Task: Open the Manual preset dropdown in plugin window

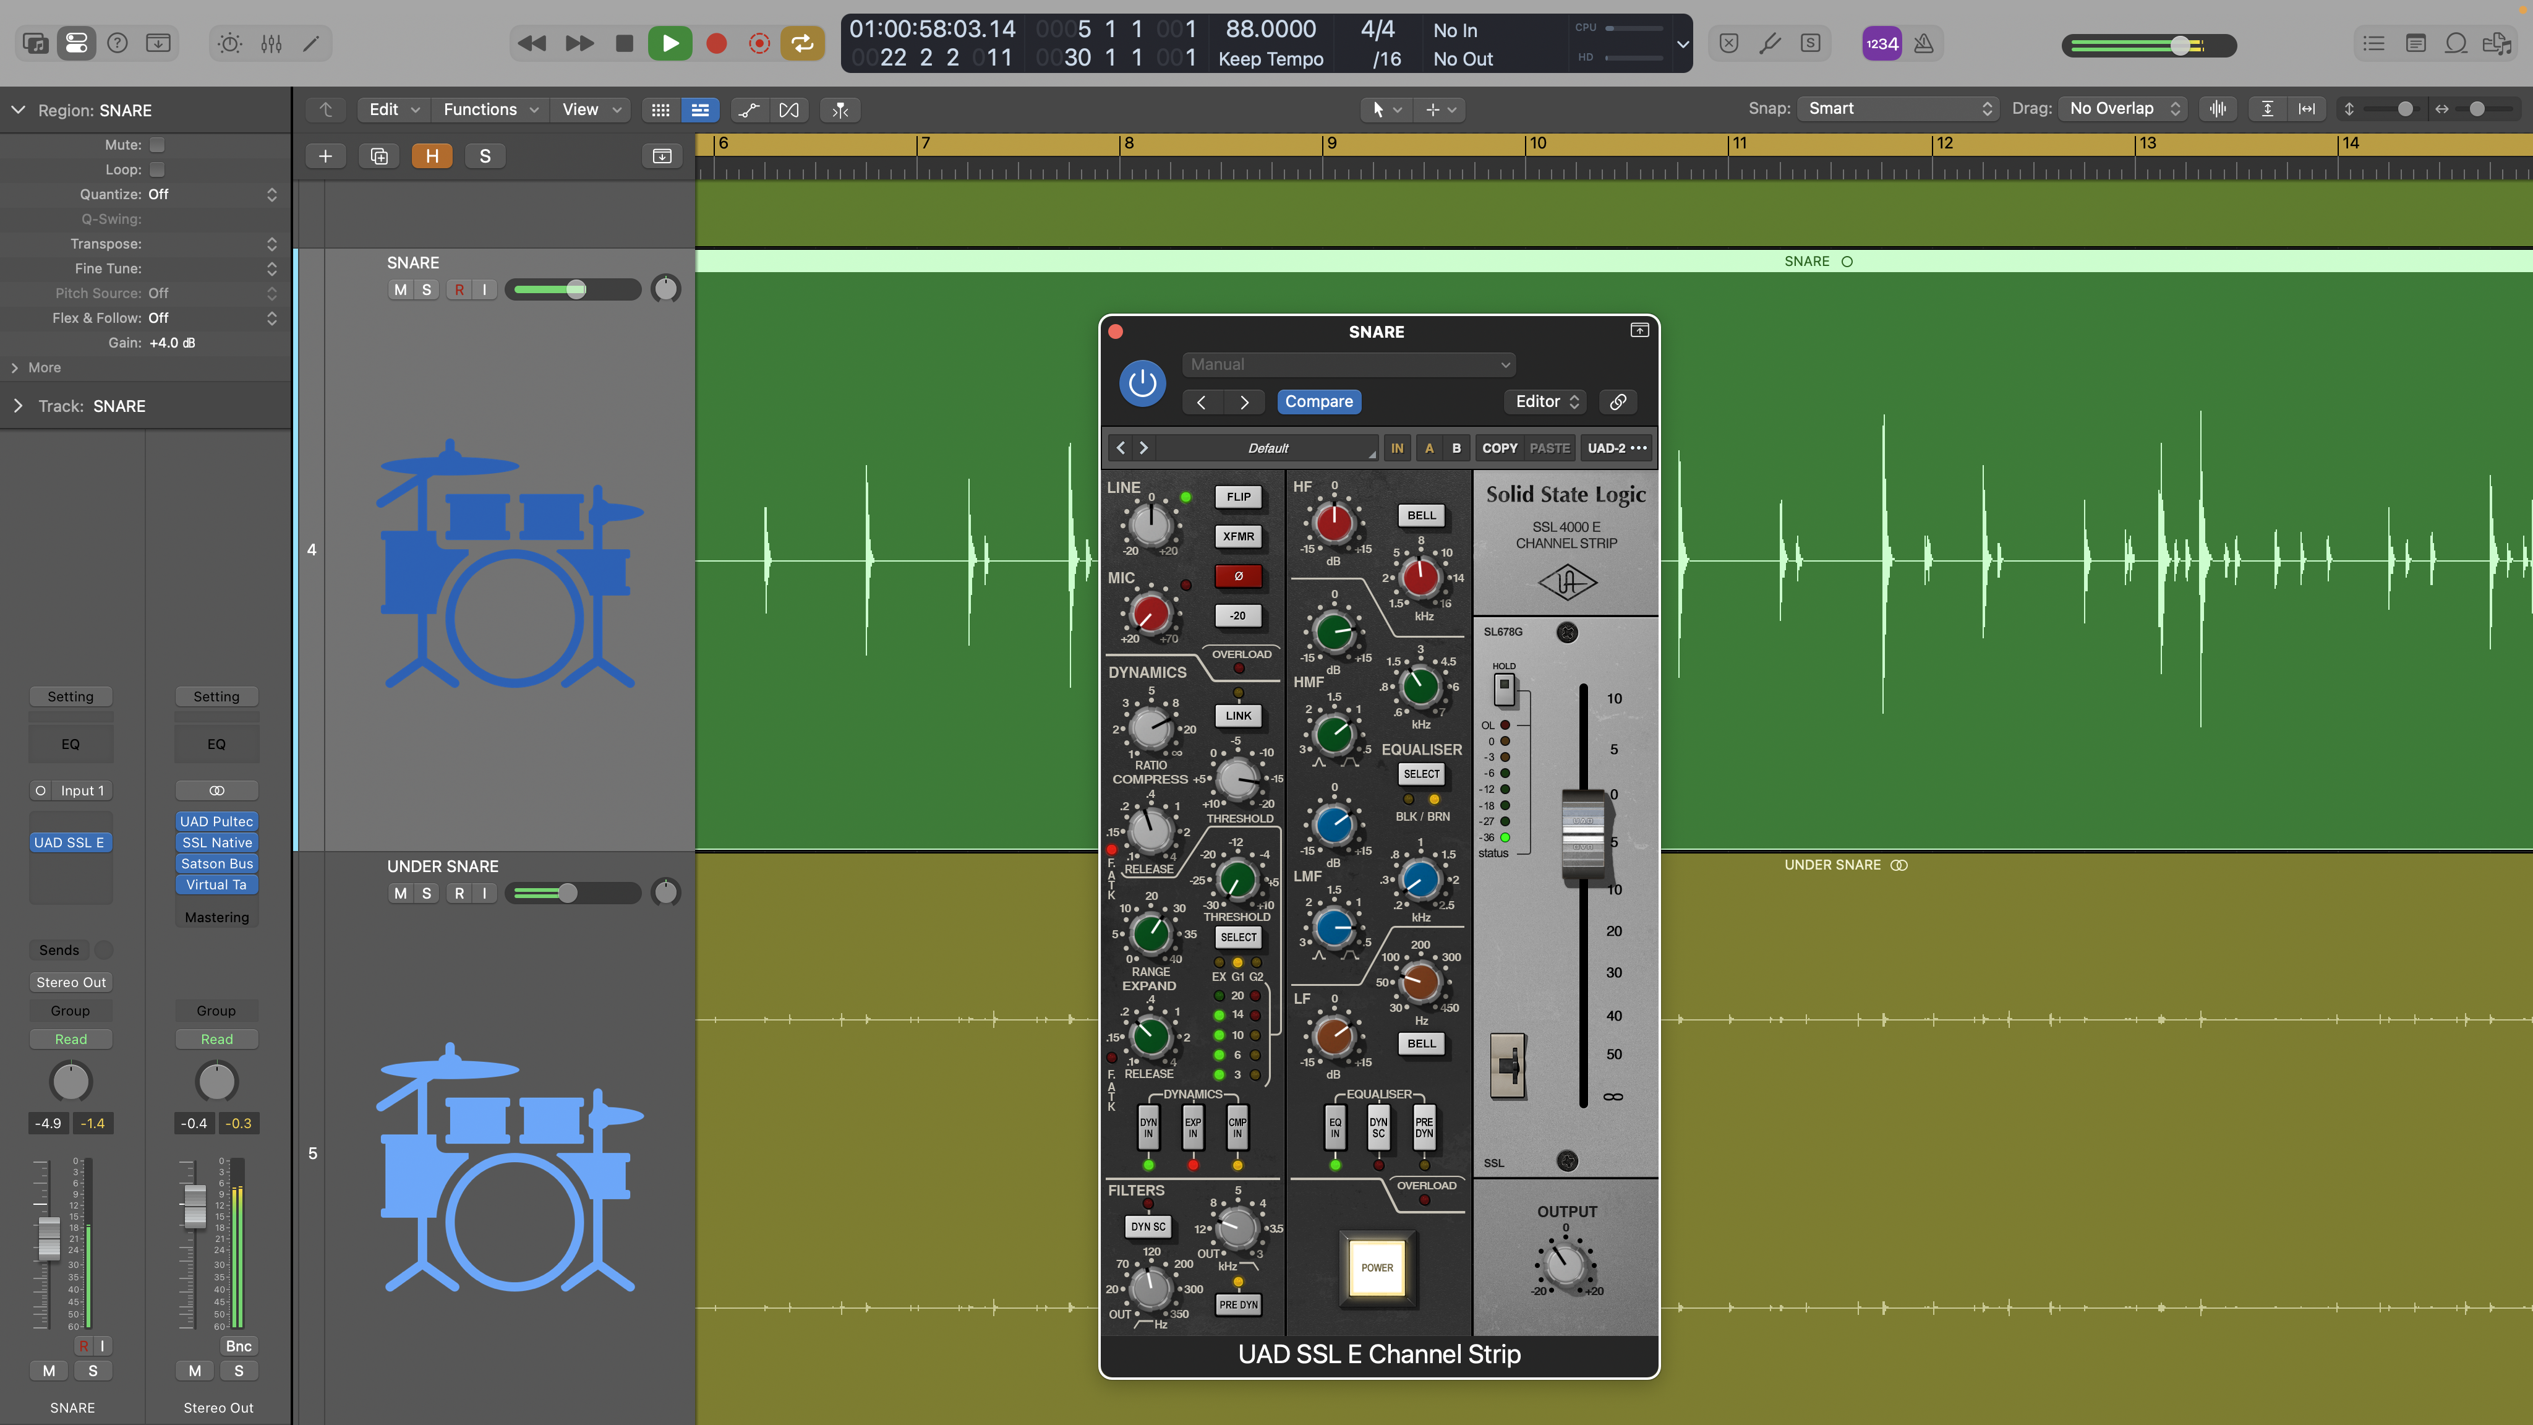Action: click(x=1348, y=364)
